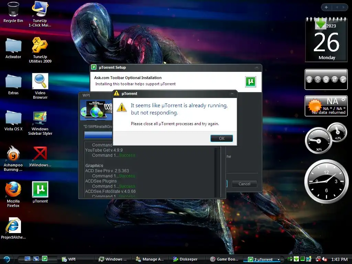Click OK in the µTorrent warning dialog
The image size is (352, 264).
pyautogui.click(x=222, y=138)
